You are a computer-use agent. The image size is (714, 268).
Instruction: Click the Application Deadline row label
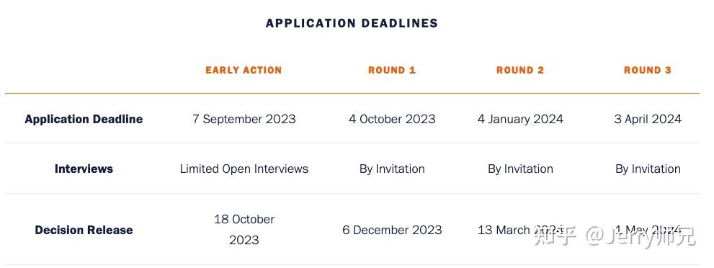point(84,119)
